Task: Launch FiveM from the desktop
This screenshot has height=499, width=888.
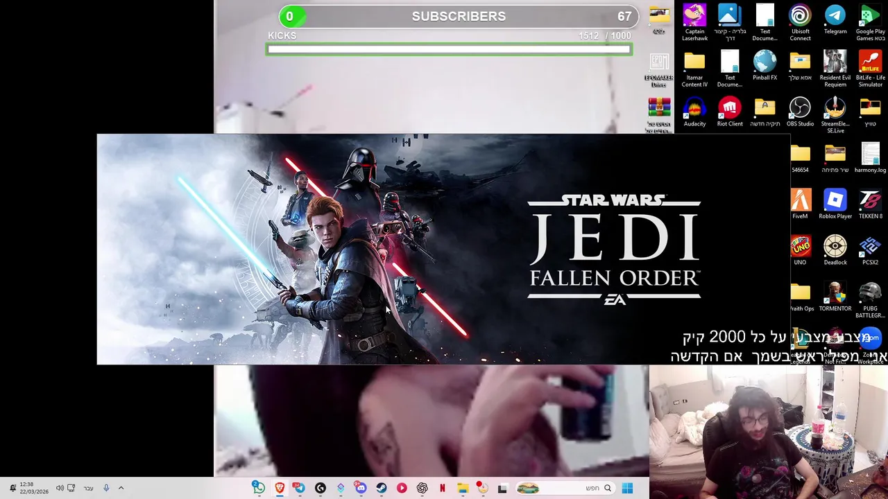Action: click(x=800, y=204)
